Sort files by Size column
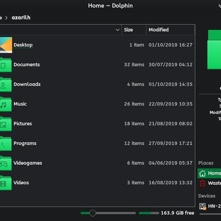This screenshot has width=221, height=221. click(x=134, y=30)
